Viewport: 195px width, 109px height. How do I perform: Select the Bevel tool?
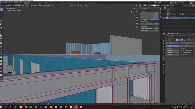pos(1,46)
